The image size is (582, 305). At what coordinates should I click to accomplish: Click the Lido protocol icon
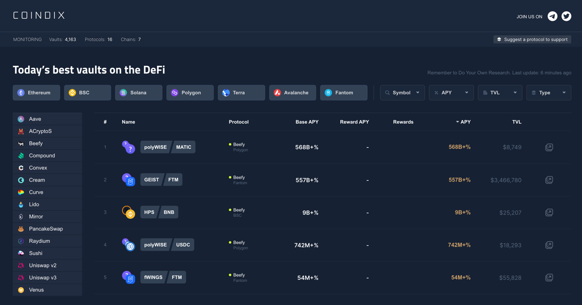21,204
